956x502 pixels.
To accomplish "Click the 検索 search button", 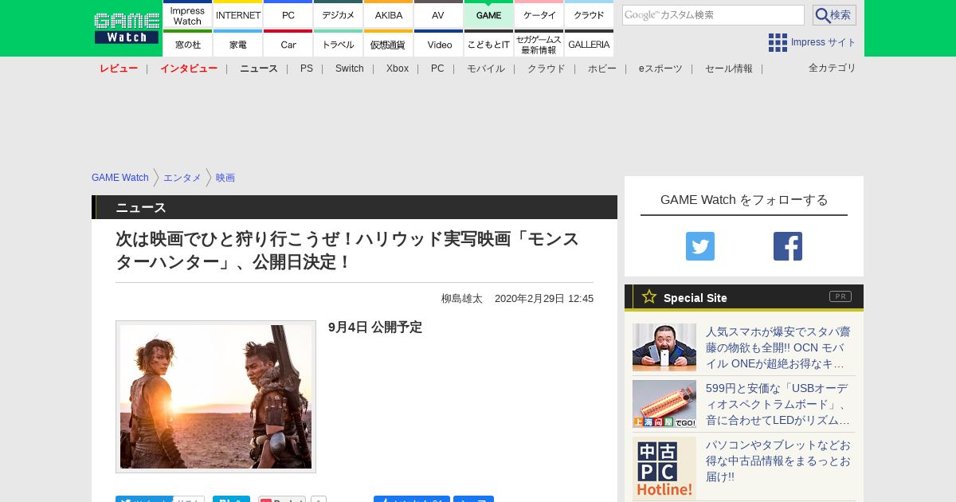I will (834, 15).
